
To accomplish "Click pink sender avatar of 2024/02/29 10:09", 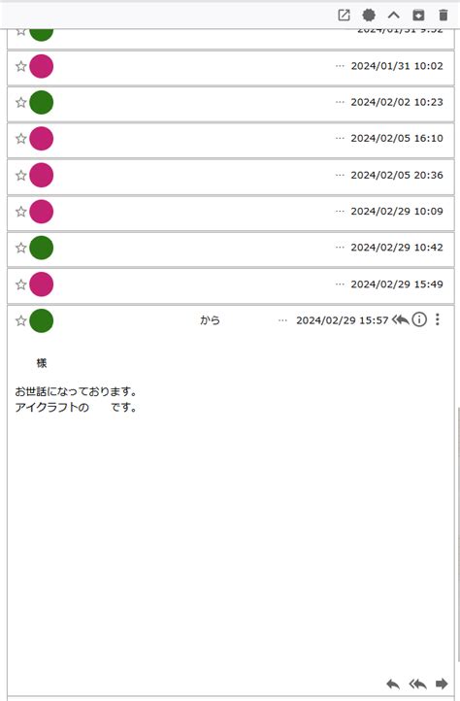I will tap(41, 212).
